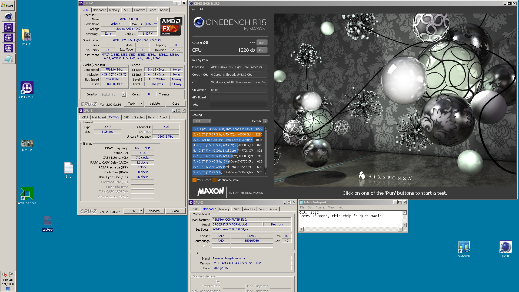Select ranking row 12C/24T Intel Xeon
The height and width of the screenshot is (292, 519).
[228, 129]
